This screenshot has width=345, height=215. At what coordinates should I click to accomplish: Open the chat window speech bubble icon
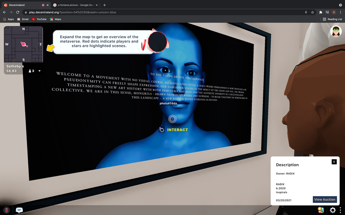coord(19,210)
